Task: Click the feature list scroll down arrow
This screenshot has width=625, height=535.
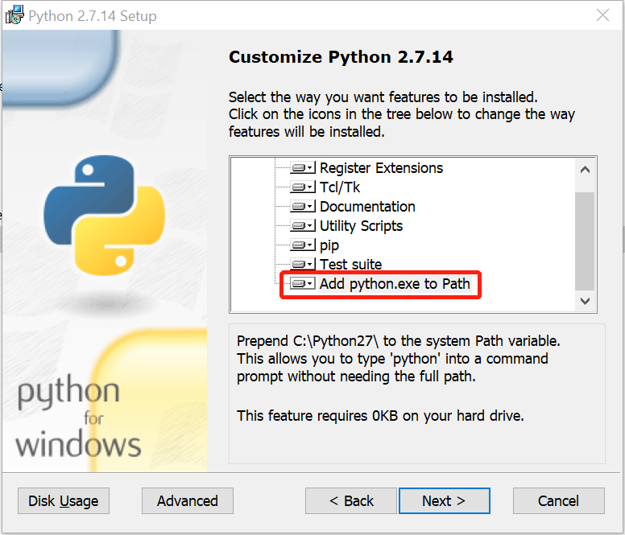Action: click(585, 301)
